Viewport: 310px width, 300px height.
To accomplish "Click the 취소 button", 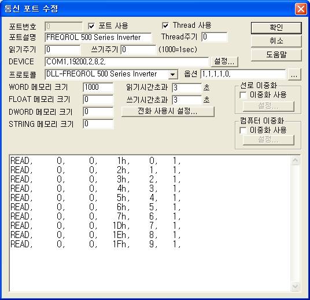I will (x=276, y=41).
